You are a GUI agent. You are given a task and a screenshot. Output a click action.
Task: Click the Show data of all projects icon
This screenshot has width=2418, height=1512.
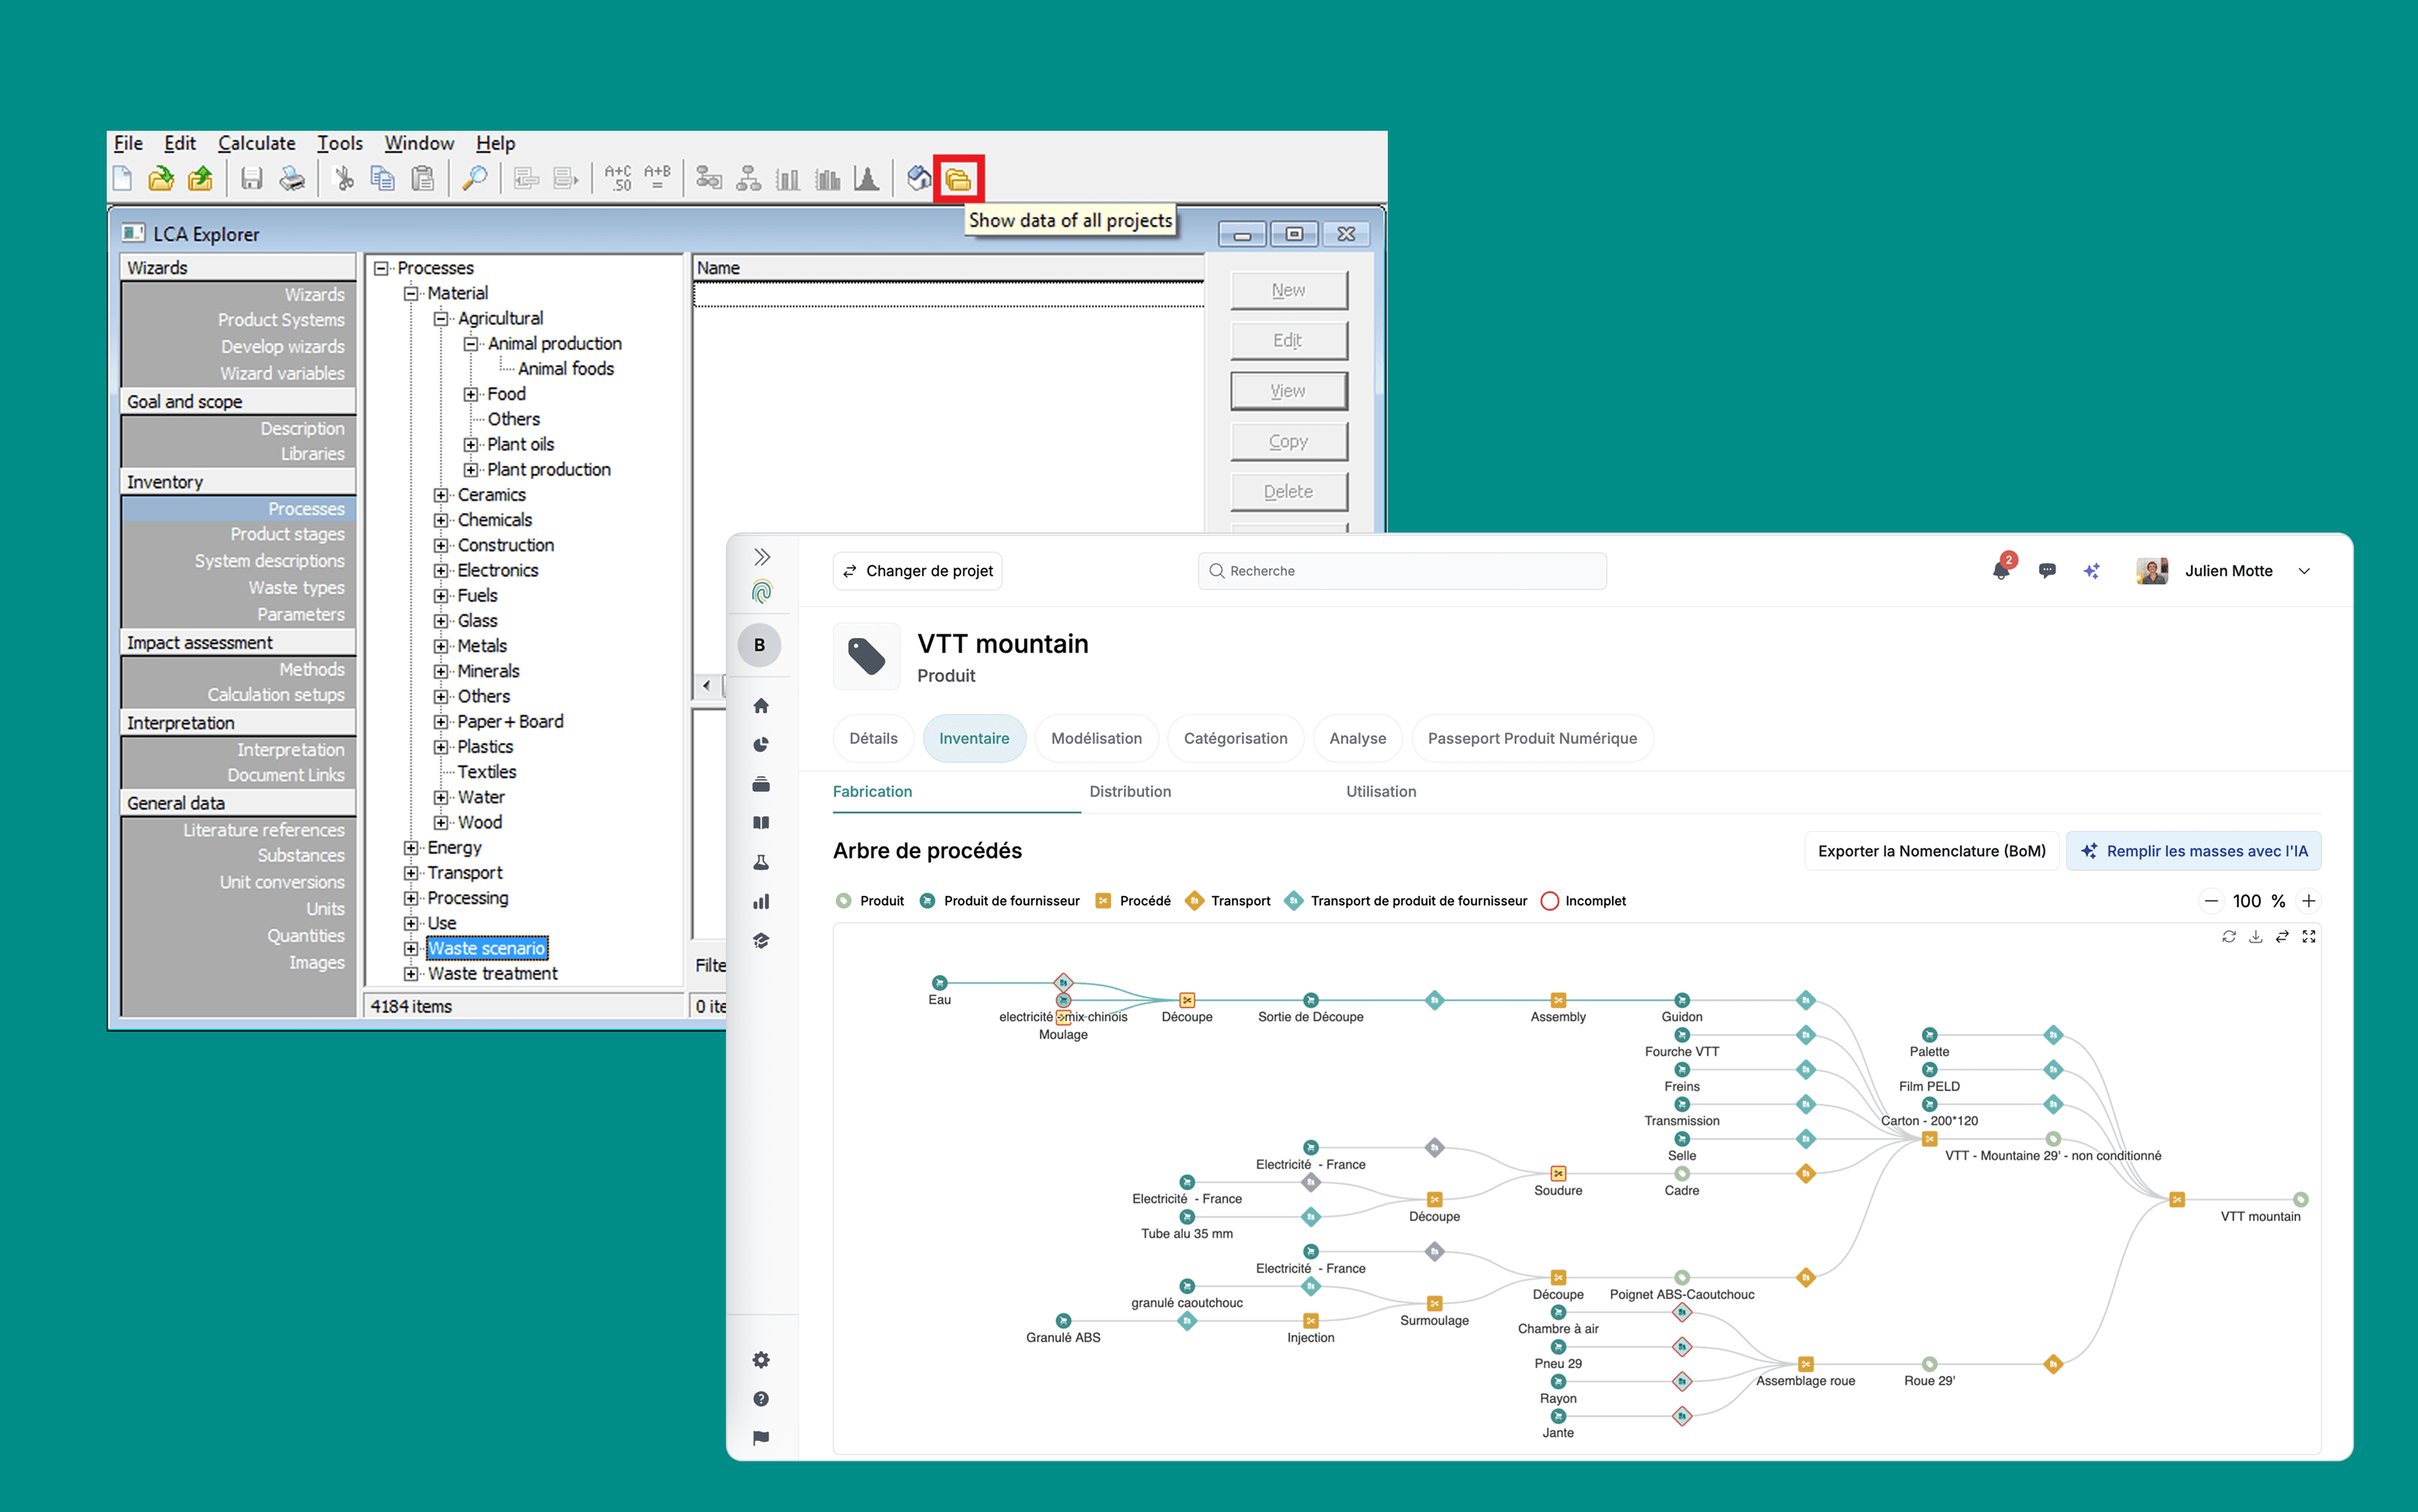pyautogui.click(x=958, y=180)
